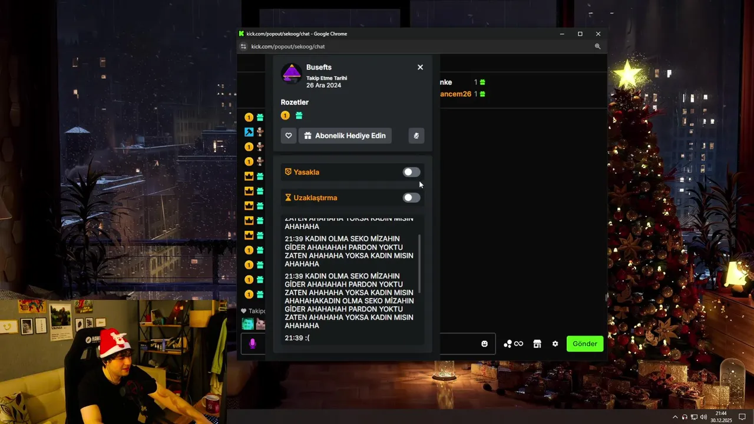
Task: Click the Yasakla shield icon
Action: (x=288, y=172)
